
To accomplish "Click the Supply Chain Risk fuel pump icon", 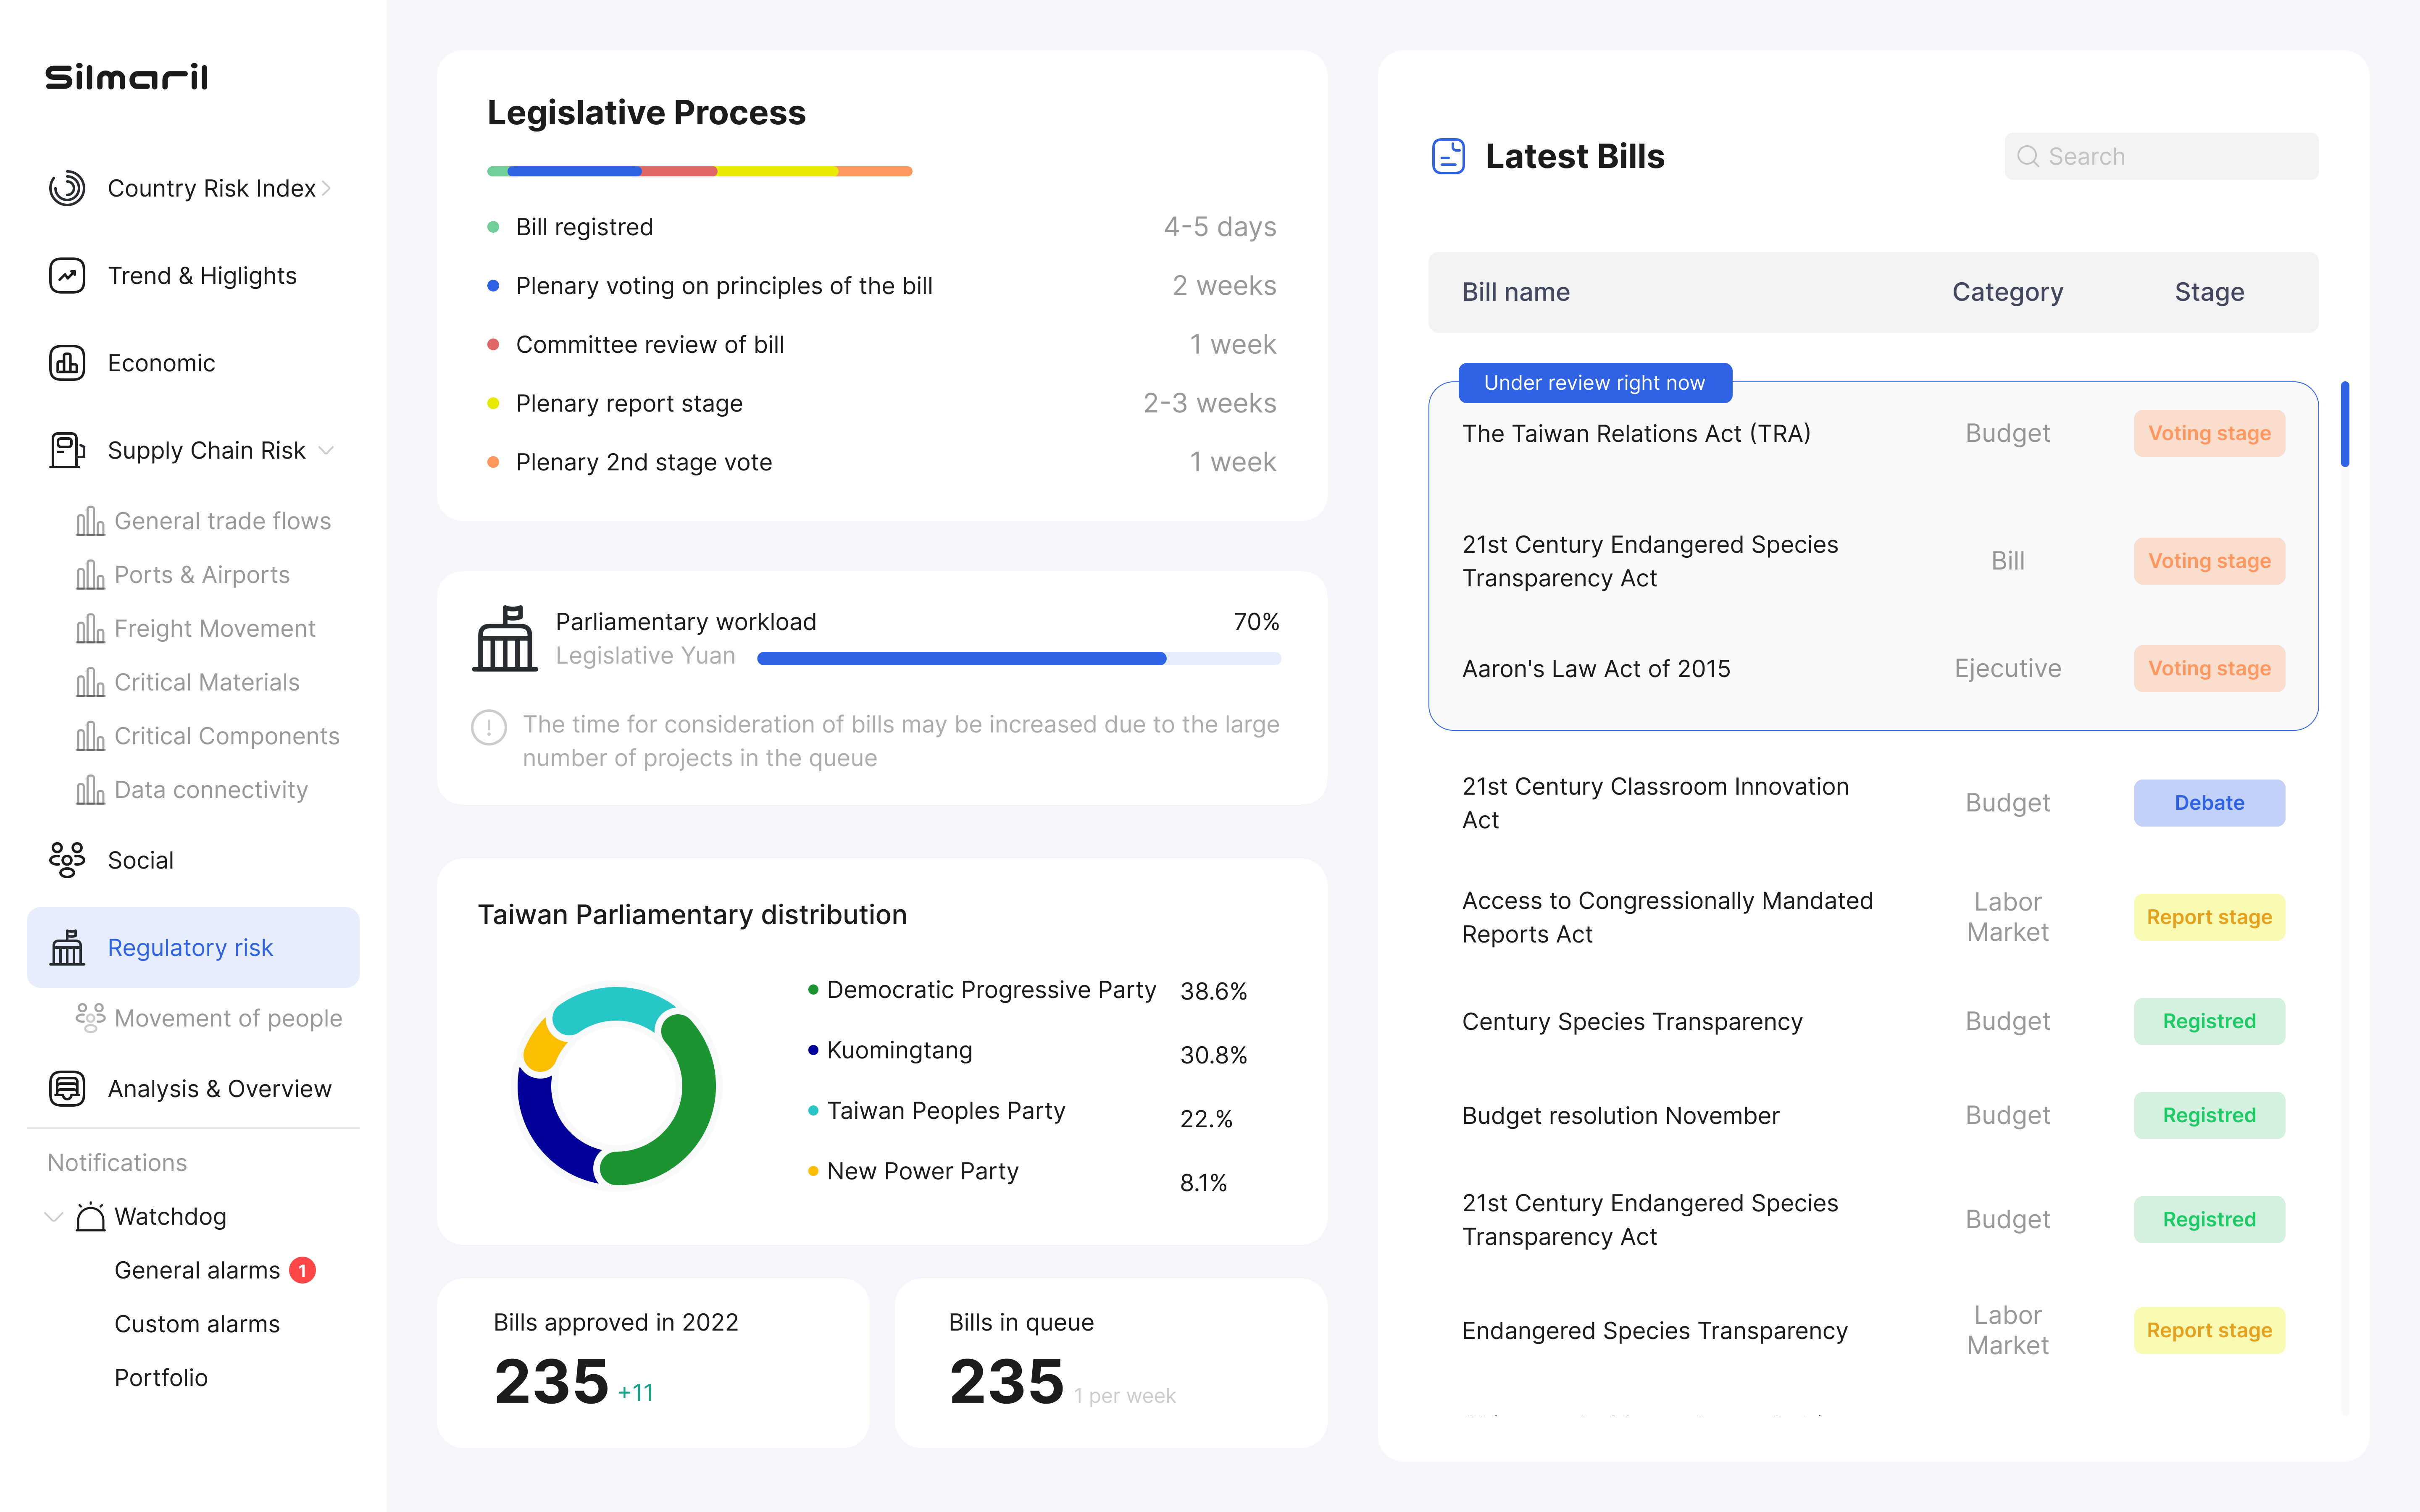I will coord(67,450).
